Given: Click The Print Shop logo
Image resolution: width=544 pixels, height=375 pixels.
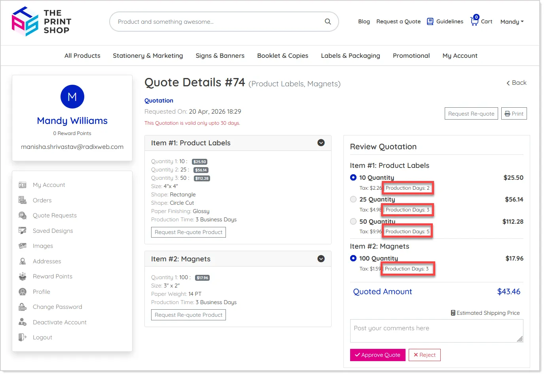Looking at the screenshot, I should [x=42, y=21].
